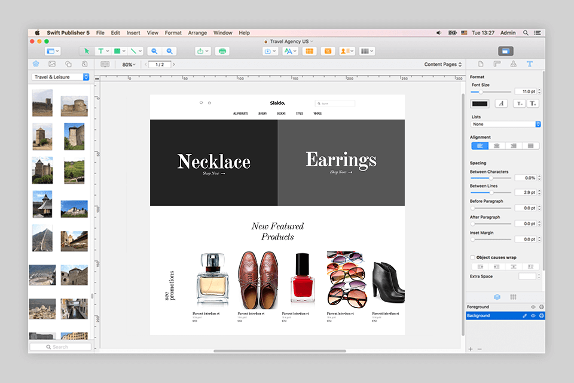Open the Format menu
The height and width of the screenshot is (383, 574).
pyautogui.click(x=173, y=33)
